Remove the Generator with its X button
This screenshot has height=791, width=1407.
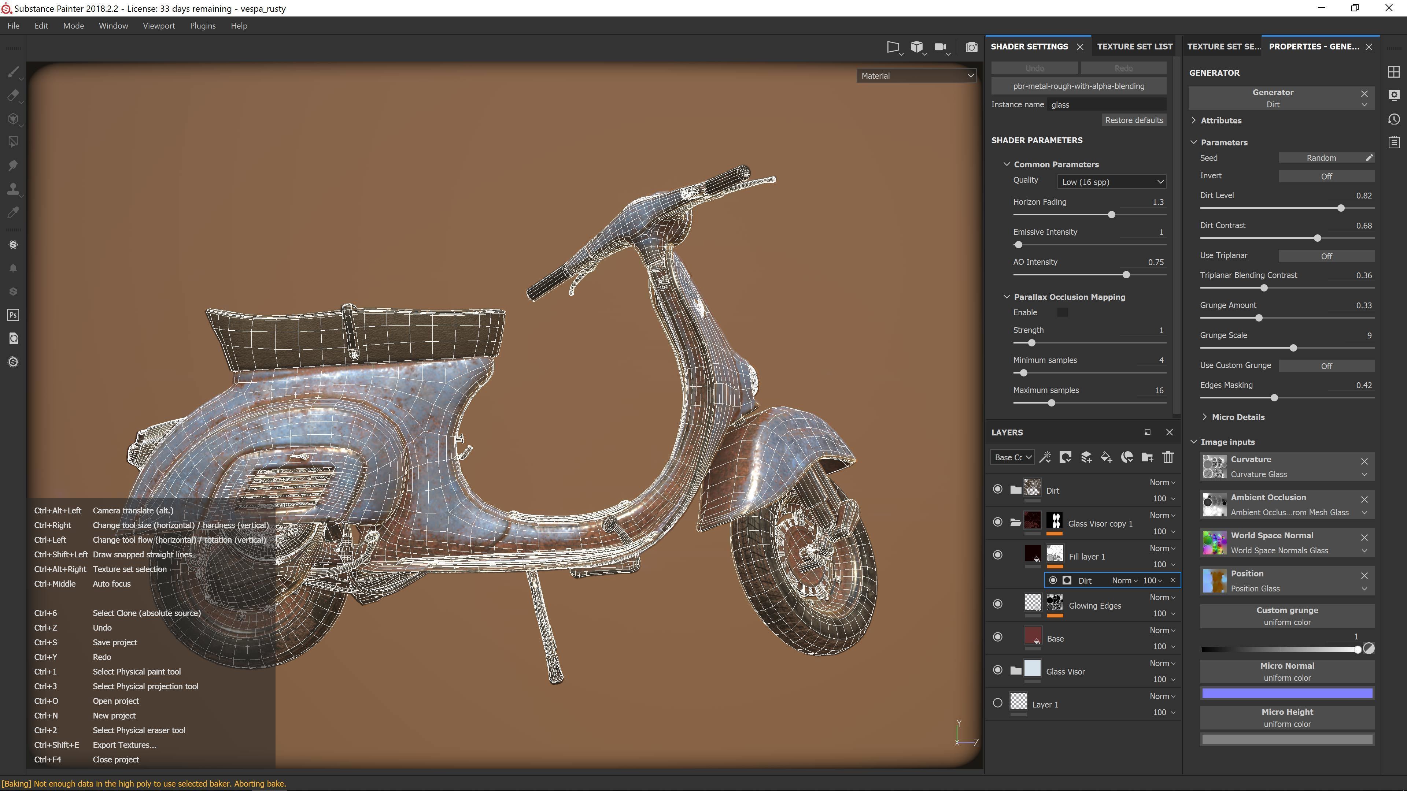click(x=1364, y=93)
